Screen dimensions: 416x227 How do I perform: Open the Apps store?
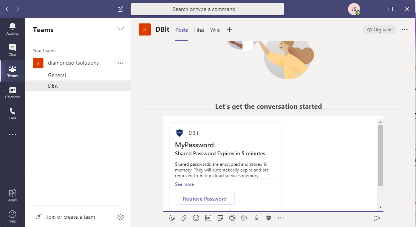(x=12, y=195)
